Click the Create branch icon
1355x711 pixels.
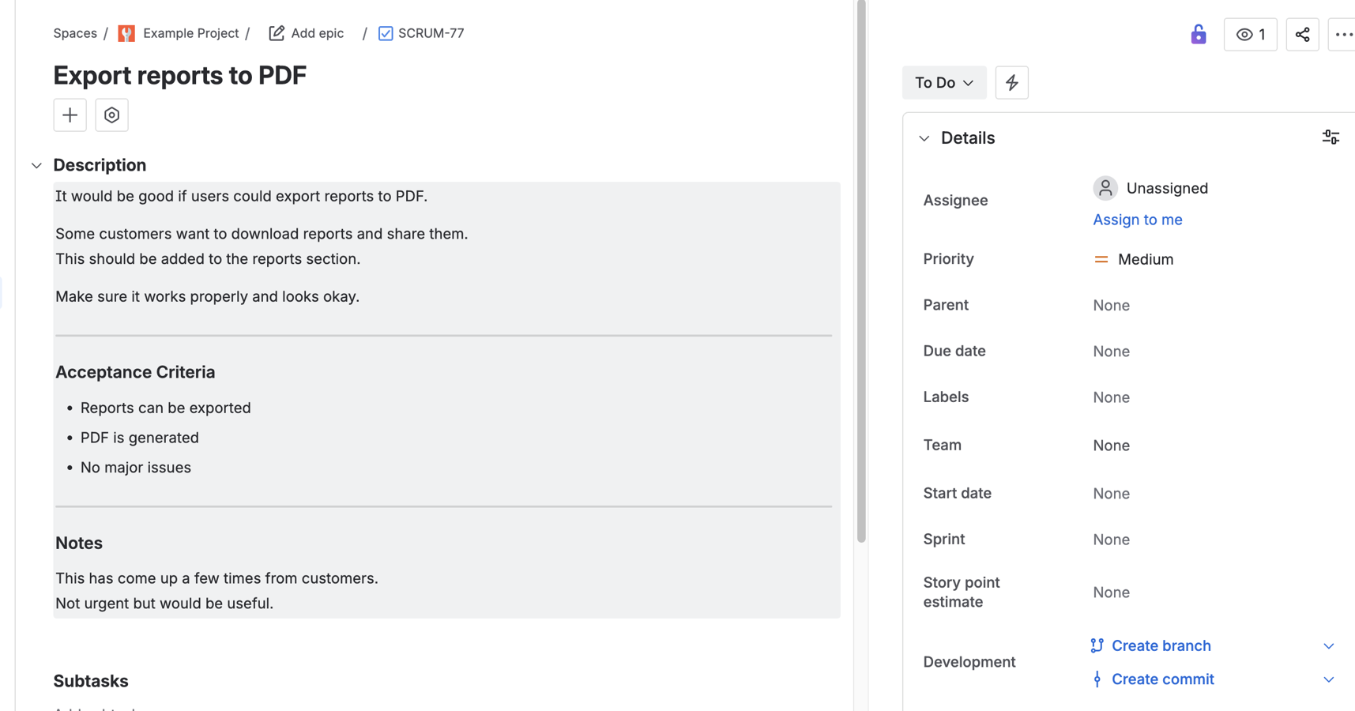[x=1097, y=645]
